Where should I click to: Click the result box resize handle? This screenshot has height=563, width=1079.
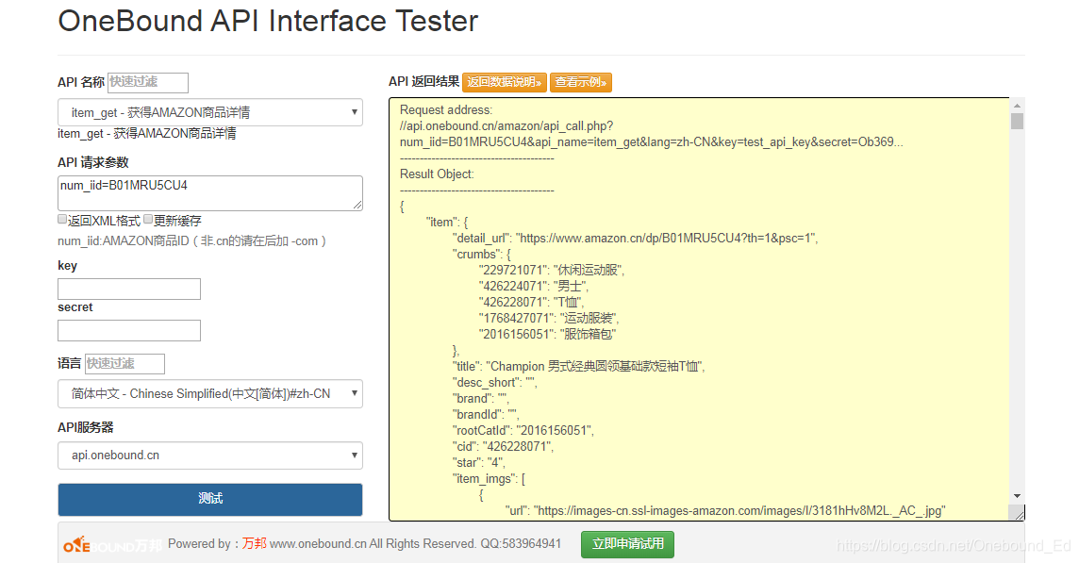click(1020, 514)
